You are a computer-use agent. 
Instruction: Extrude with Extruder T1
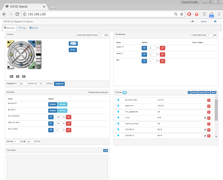pyautogui.click(x=53, y=110)
